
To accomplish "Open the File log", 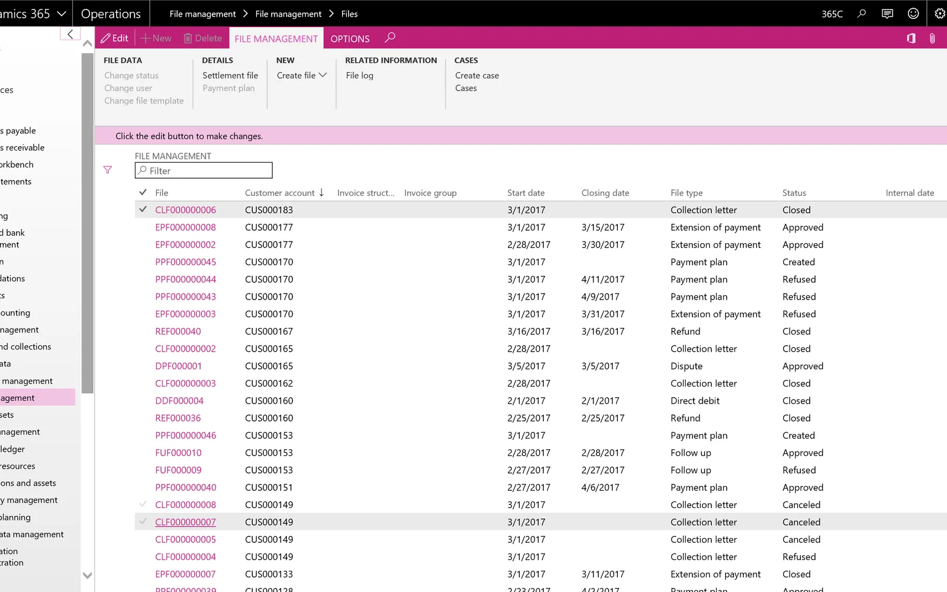I will [359, 75].
